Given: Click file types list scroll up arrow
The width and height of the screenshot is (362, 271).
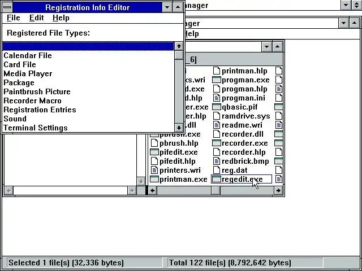Looking at the screenshot, I should pyautogui.click(x=179, y=46).
